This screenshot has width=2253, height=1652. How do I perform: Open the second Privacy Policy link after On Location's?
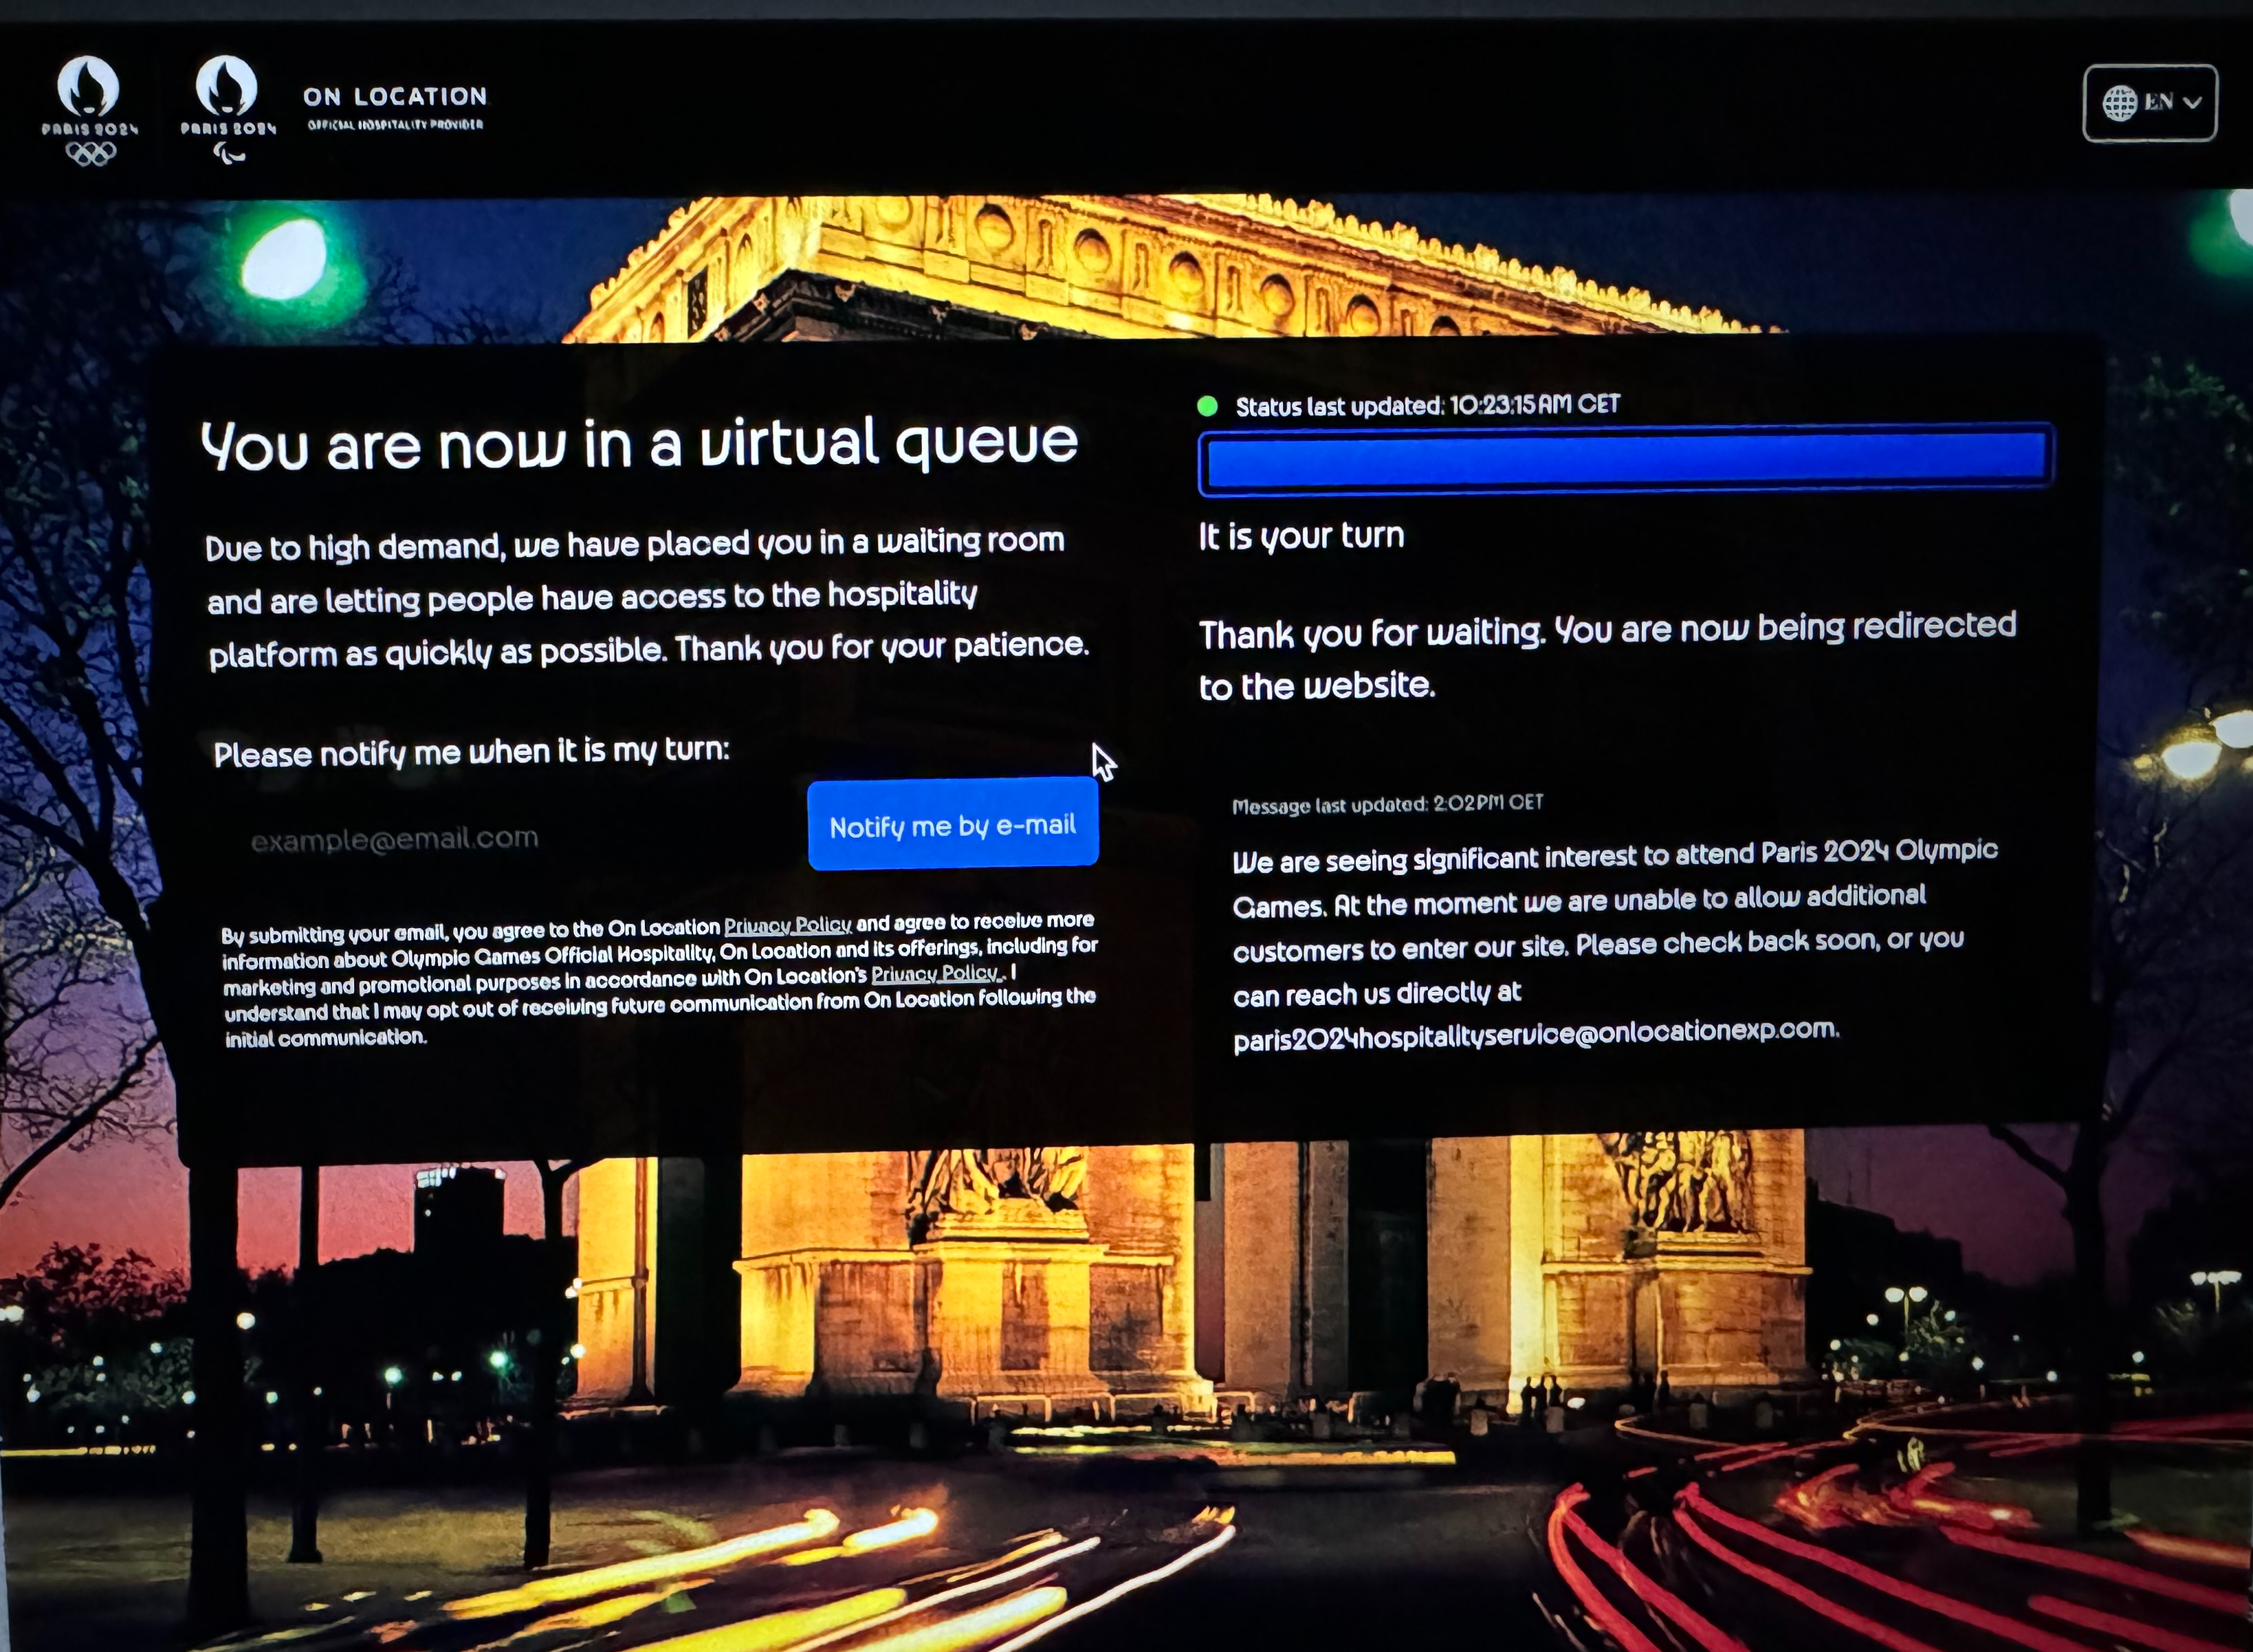coord(936,973)
